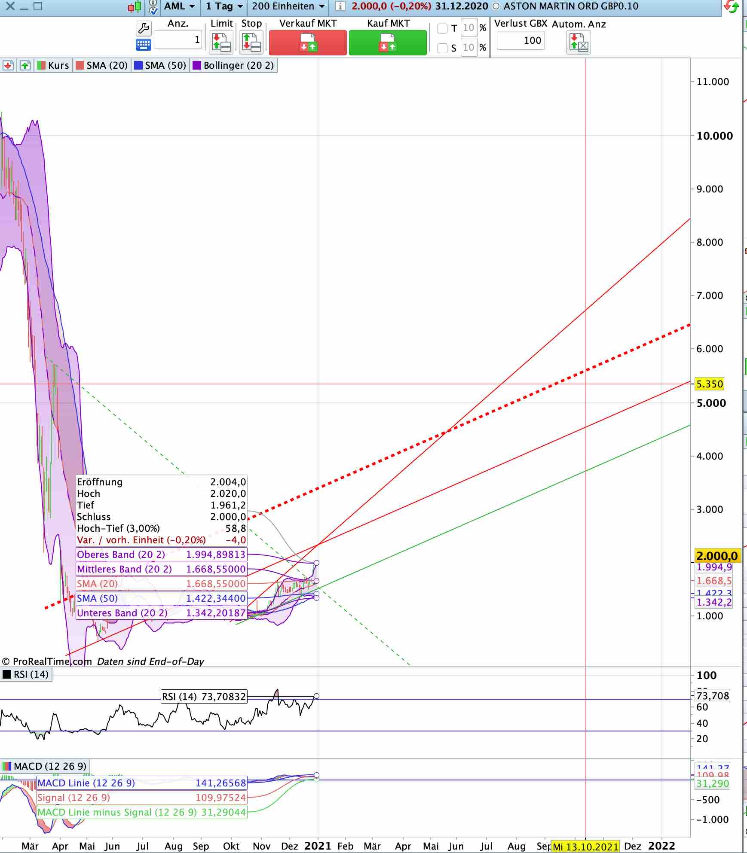Click the RSI (14) 73,70832 value label
Image resolution: width=747 pixels, height=853 pixels.
tap(204, 696)
